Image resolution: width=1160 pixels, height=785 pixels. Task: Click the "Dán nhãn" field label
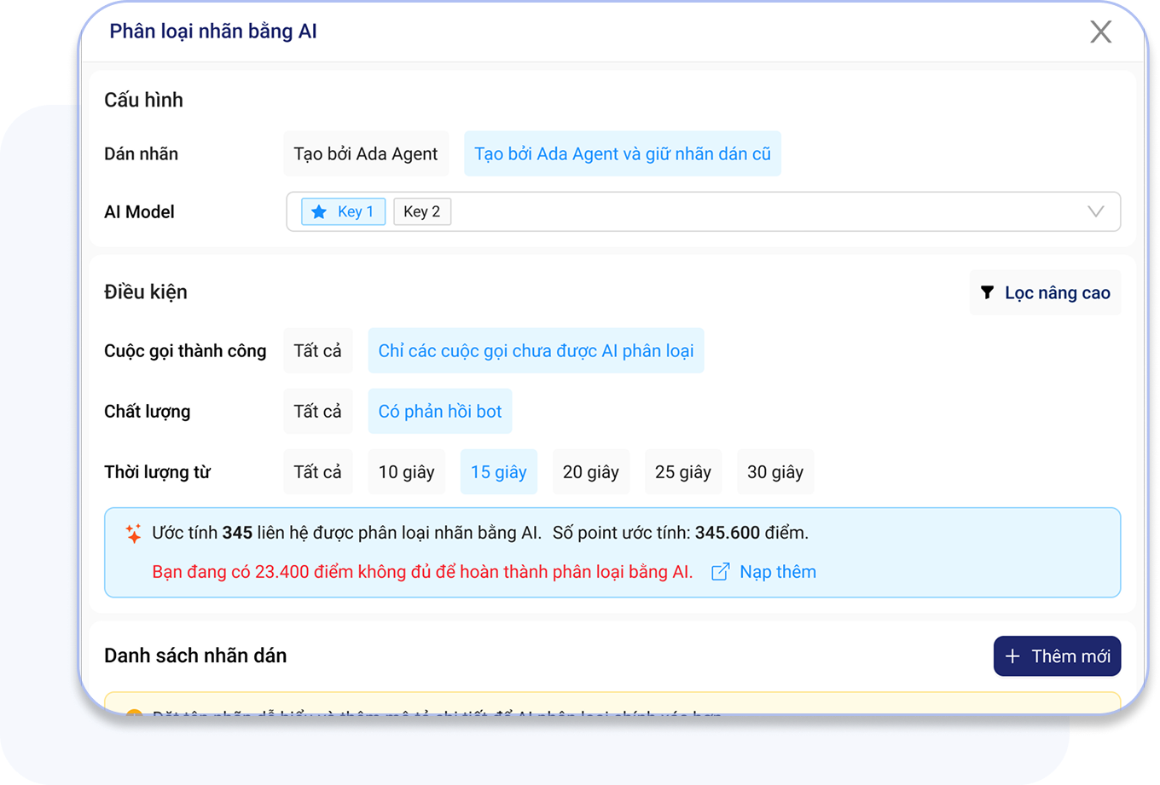coord(141,154)
